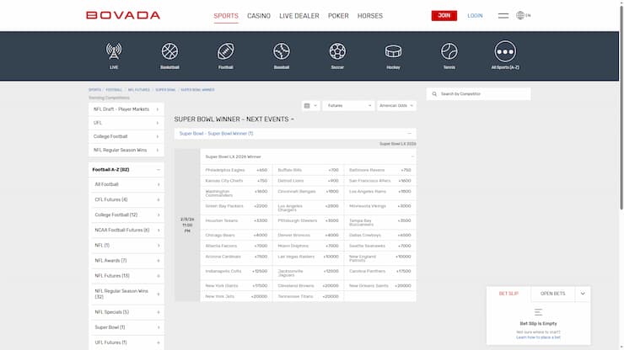Open the Tennis sport icon
624x350 pixels.
pos(449,52)
